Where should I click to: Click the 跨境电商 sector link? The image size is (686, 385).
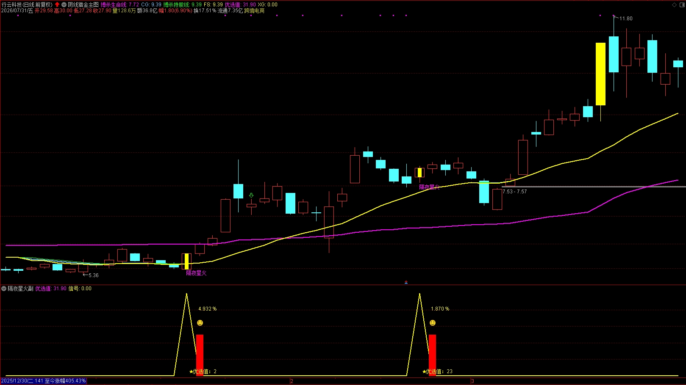(x=254, y=11)
